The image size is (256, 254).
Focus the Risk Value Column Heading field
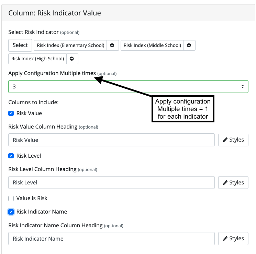click(x=112, y=140)
